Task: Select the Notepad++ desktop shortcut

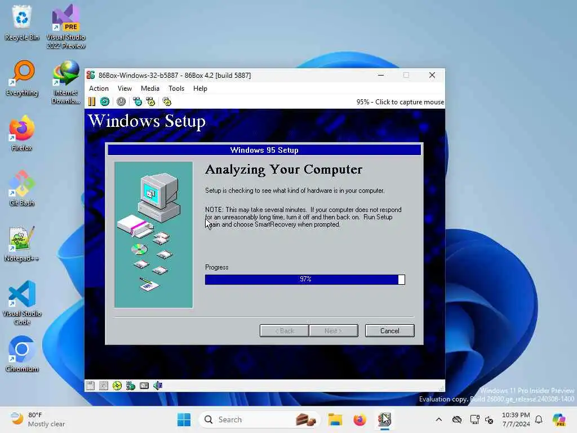Action: click(22, 244)
